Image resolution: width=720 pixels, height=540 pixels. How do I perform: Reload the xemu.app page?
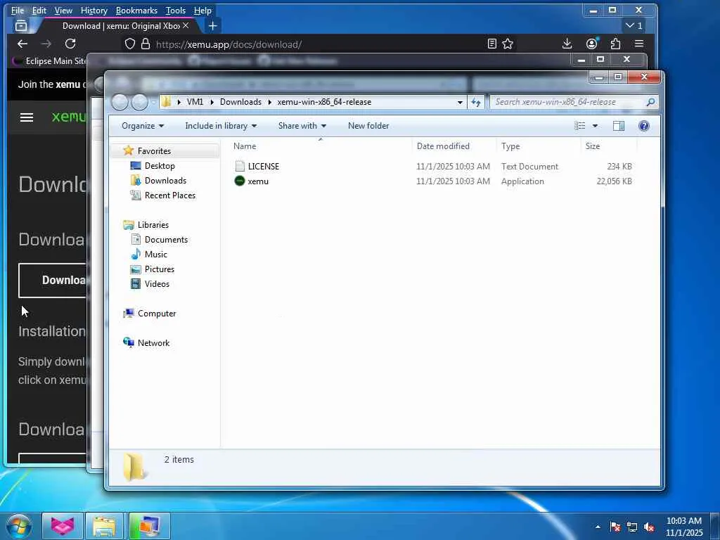pyautogui.click(x=70, y=44)
